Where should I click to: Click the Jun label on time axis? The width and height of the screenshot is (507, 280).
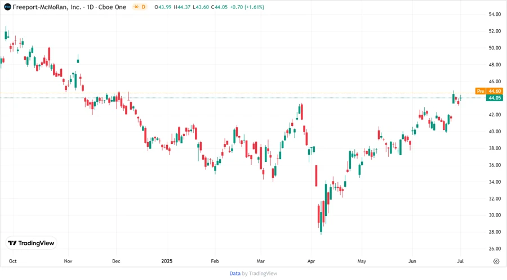pyautogui.click(x=412, y=261)
